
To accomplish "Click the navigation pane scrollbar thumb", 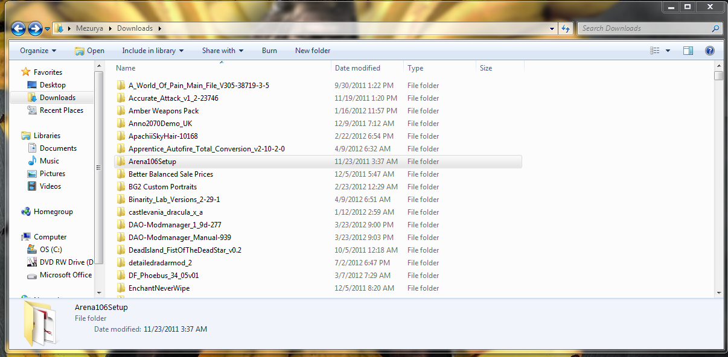I will (x=99, y=168).
